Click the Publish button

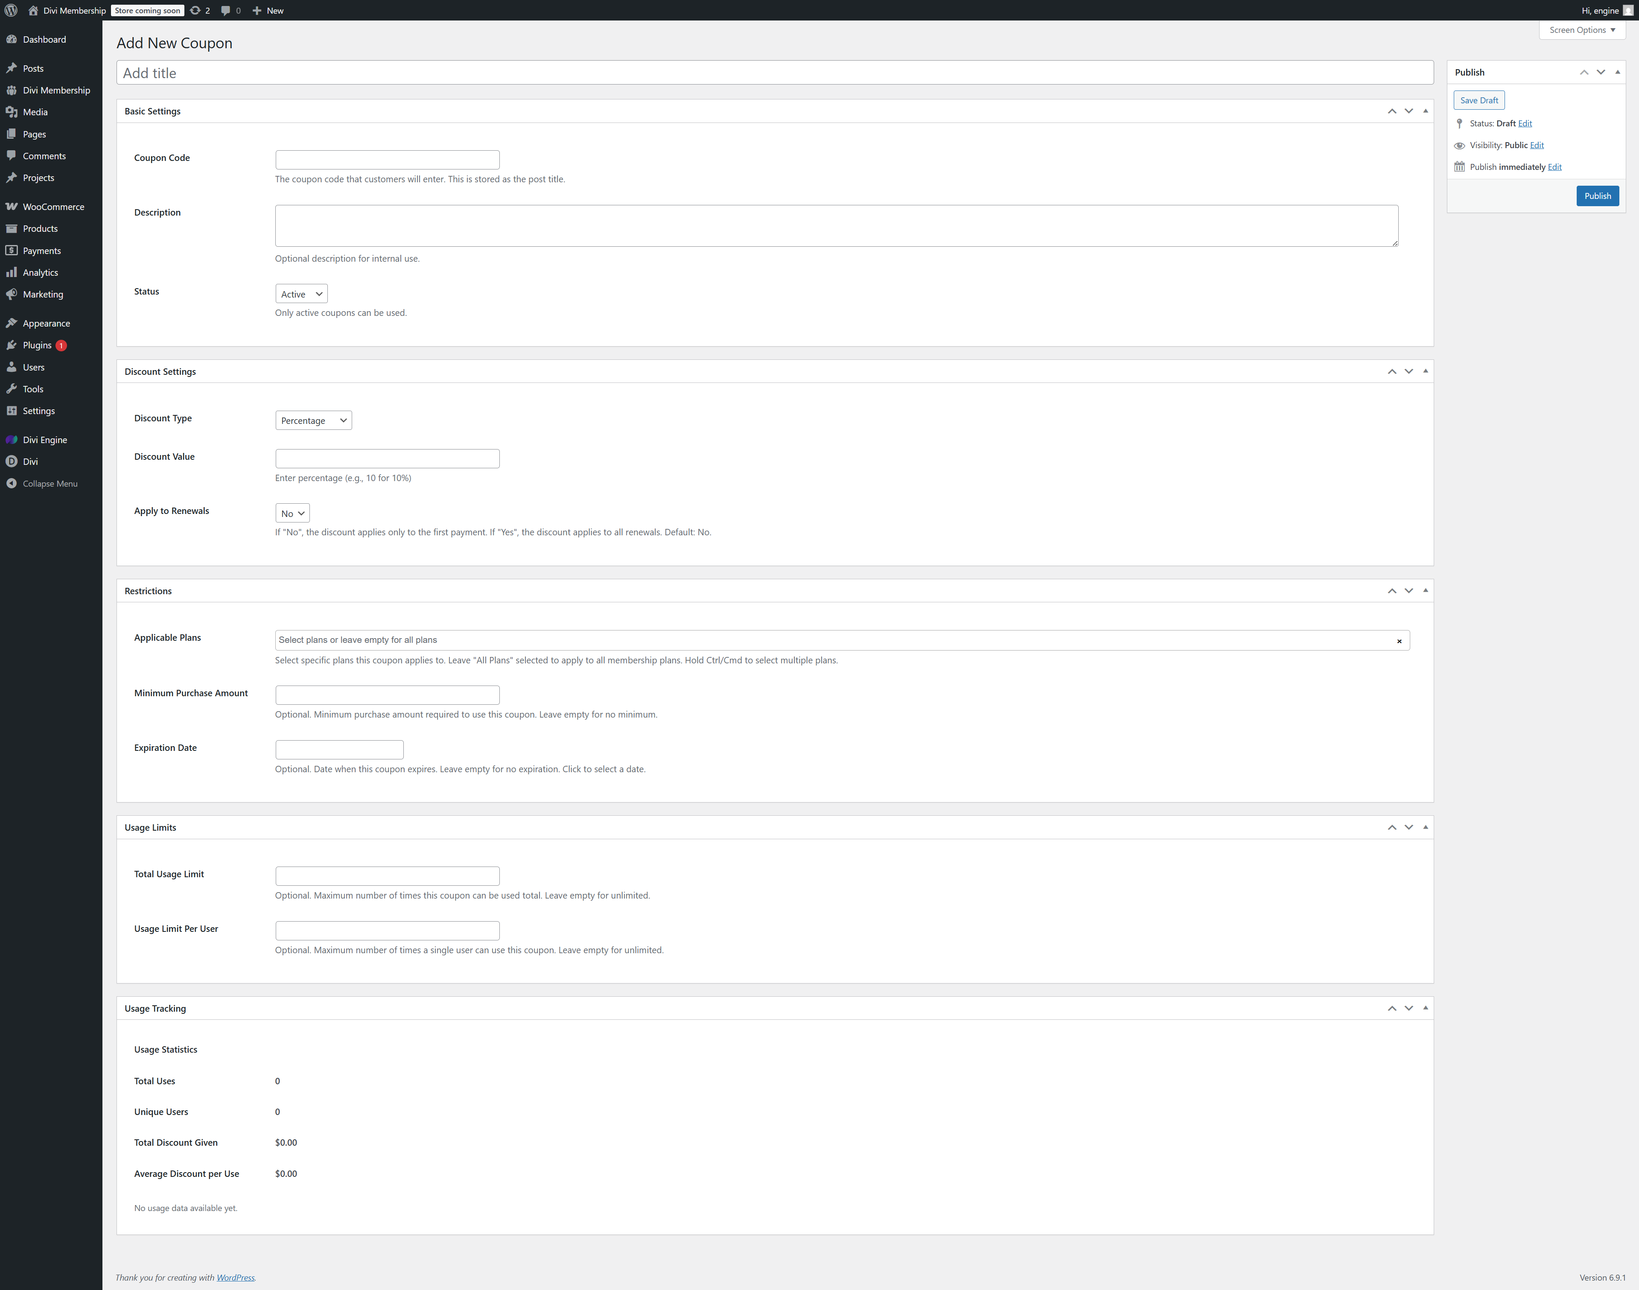click(x=1598, y=196)
